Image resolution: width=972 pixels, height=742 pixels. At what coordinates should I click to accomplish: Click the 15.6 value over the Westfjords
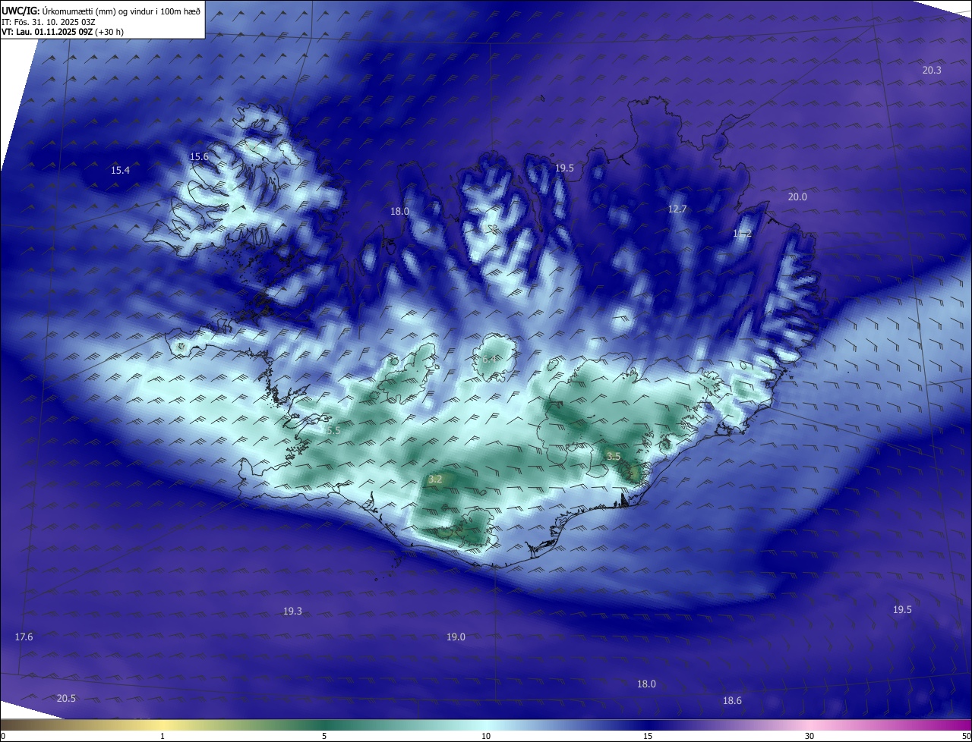pyautogui.click(x=199, y=157)
